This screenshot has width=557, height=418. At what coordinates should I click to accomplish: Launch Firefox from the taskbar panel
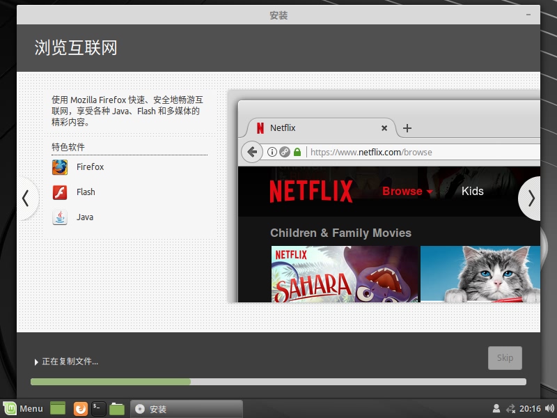(x=81, y=409)
